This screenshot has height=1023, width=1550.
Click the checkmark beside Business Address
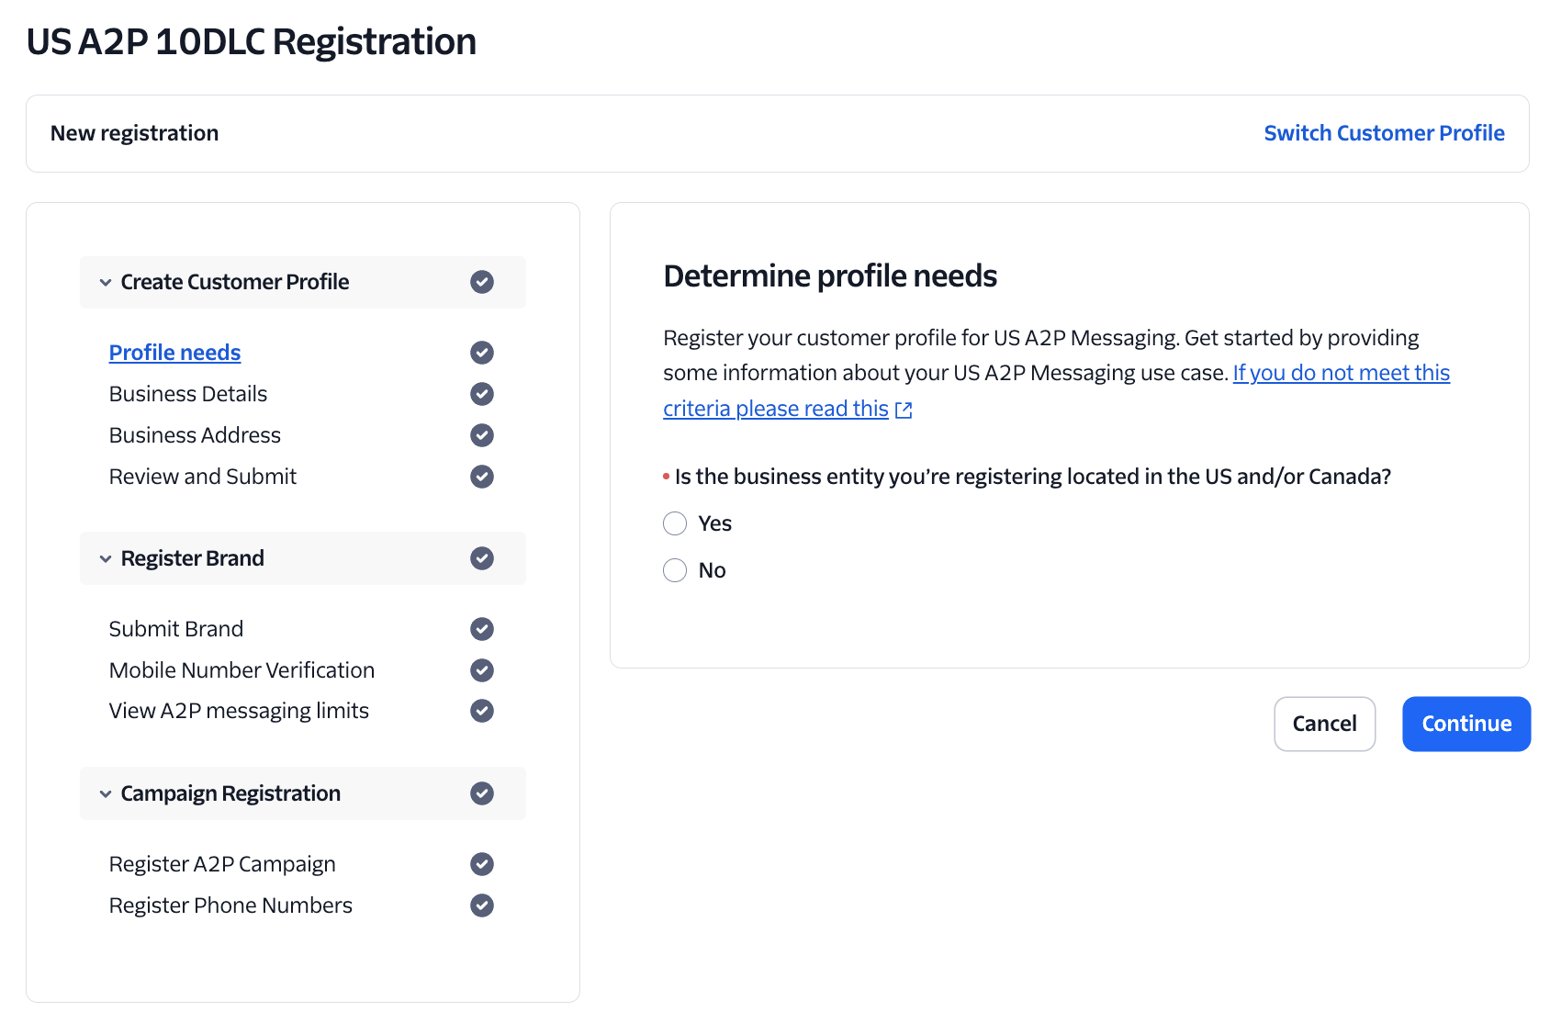(482, 435)
